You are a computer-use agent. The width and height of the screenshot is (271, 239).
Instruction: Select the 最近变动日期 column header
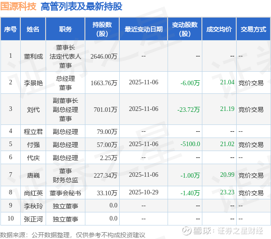click(x=144, y=29)
